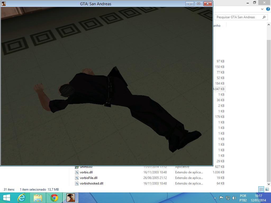
Task: Click the date 26/06/2005 21:12
Action: 155,178
